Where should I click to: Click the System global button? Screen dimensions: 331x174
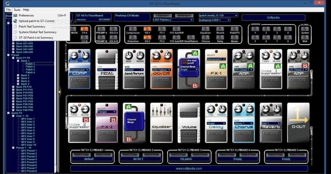(305, 29)
